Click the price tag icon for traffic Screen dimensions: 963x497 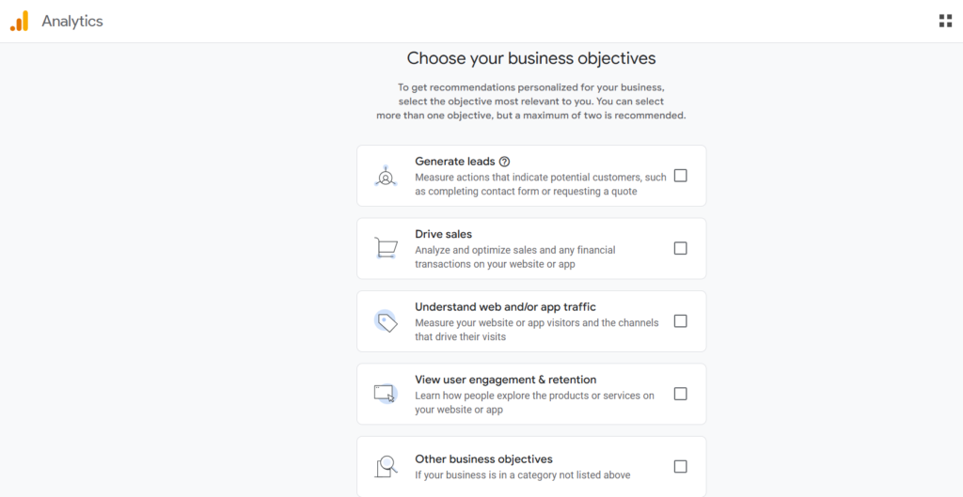pos(386,321)
